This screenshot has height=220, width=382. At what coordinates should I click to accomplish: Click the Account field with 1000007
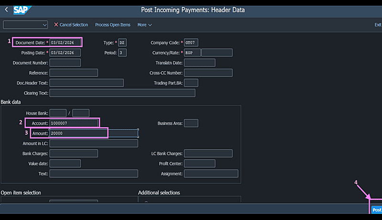74,123
